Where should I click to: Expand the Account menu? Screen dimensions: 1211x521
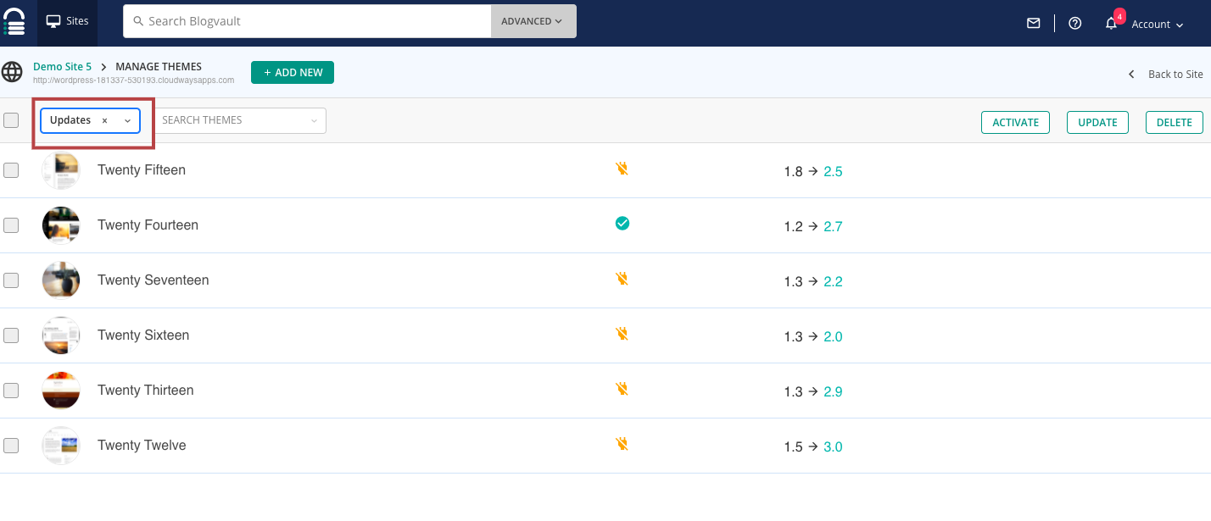pyautogui.click(x=1157, y=25)
